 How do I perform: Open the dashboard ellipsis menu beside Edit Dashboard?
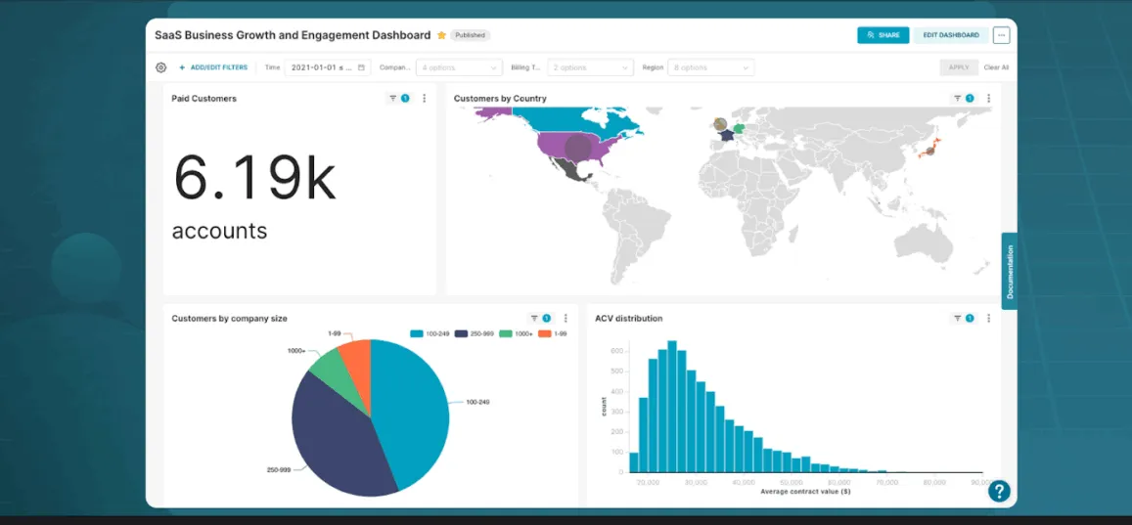(1001, 35)
